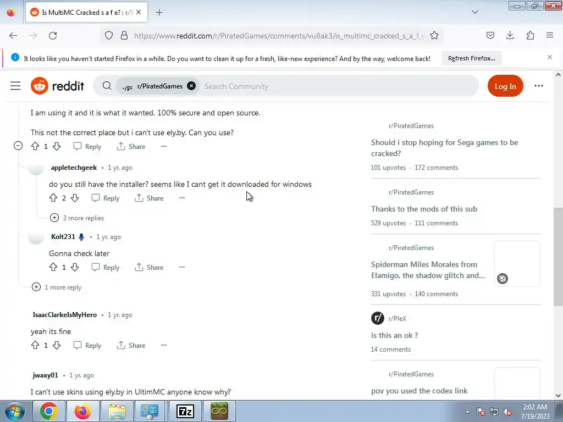Open the list all tabs dropdown

coord(474,12)
